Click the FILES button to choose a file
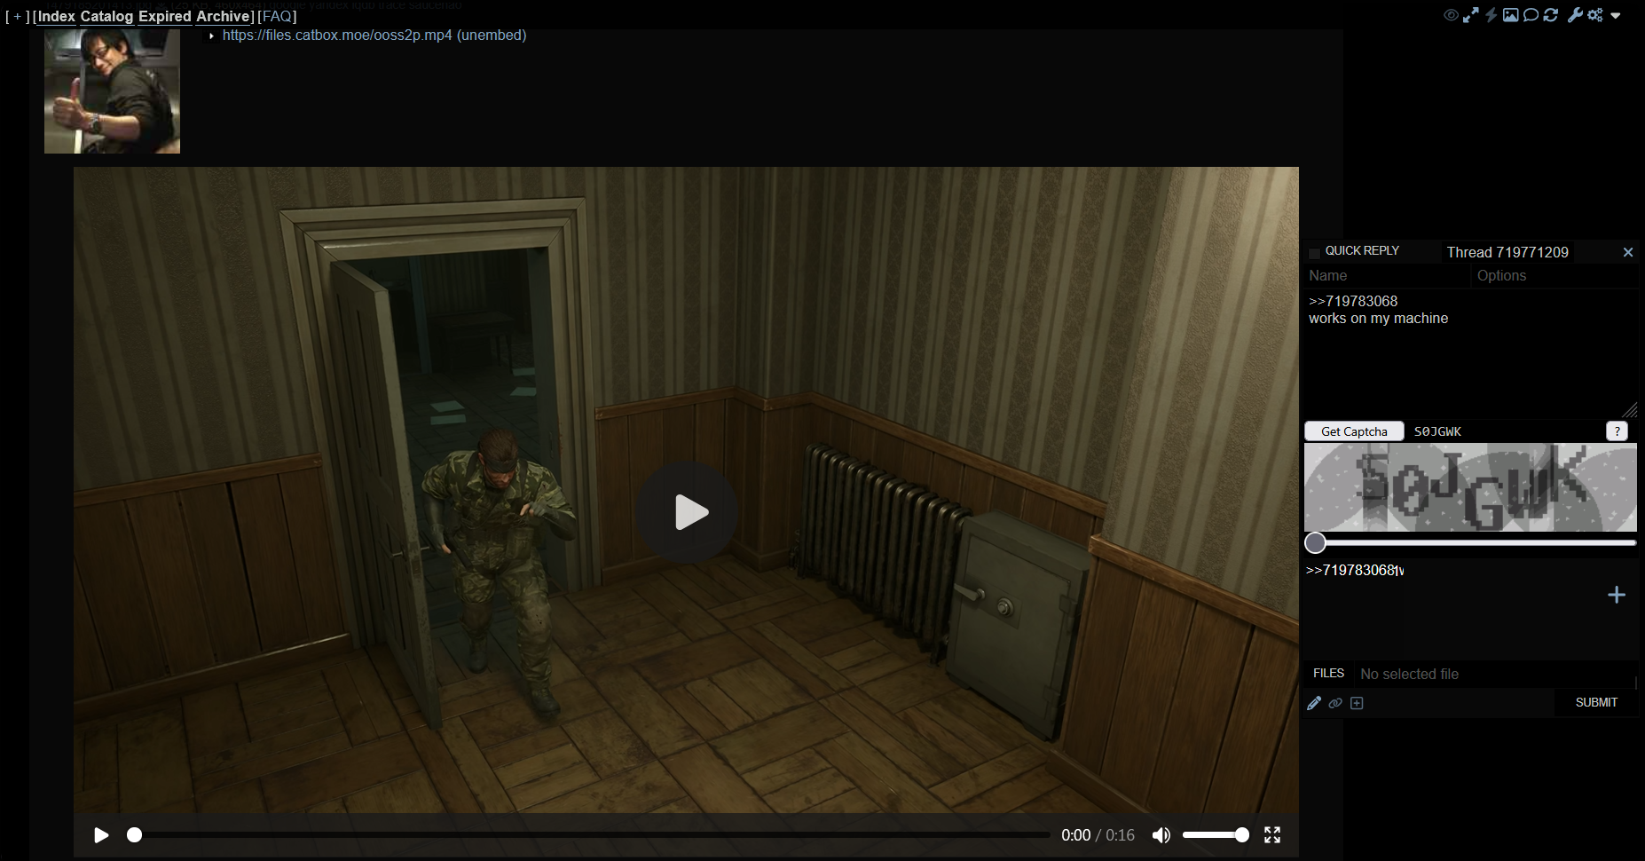This screenshot has width=1645, height=861. pyautogui.click(x=1328, y=674)
